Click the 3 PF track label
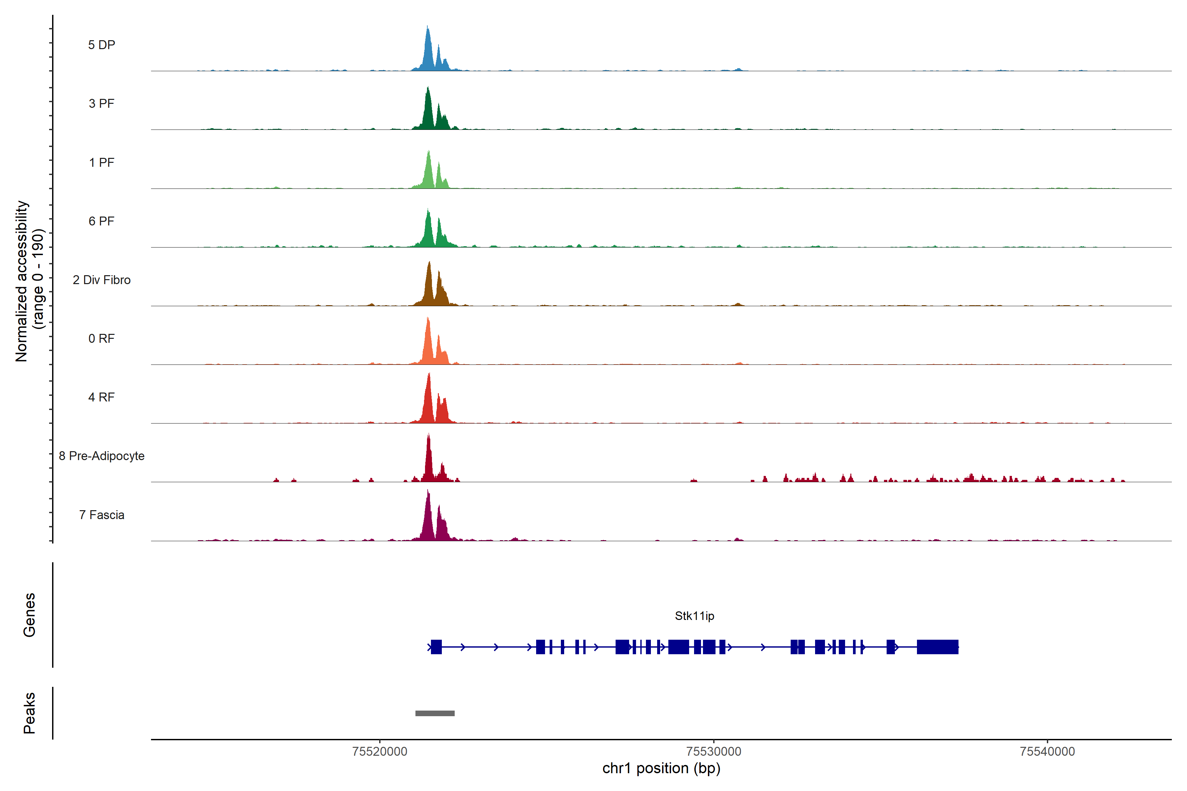This screenshot has height=791, width=1187. coord(102,103)
